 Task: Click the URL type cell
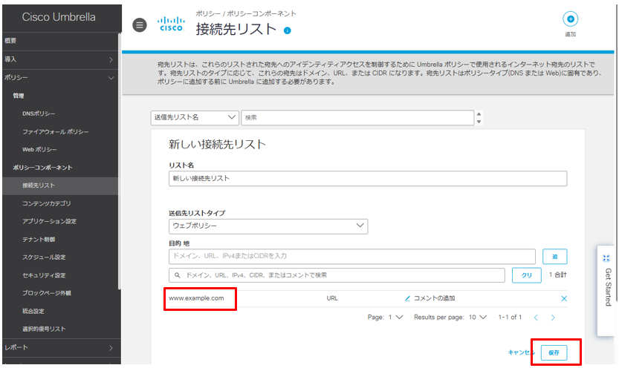(x=332, y=298)
